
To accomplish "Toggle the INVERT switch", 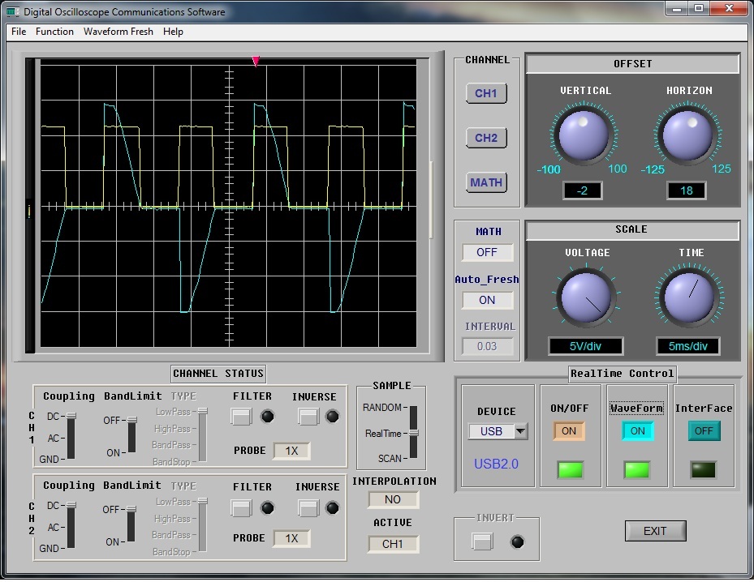I will [482, 542].
